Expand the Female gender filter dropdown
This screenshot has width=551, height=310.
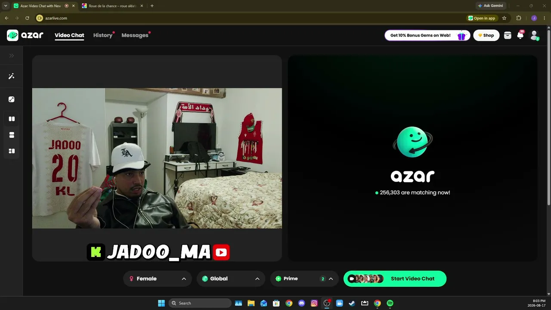coord(157,279)
